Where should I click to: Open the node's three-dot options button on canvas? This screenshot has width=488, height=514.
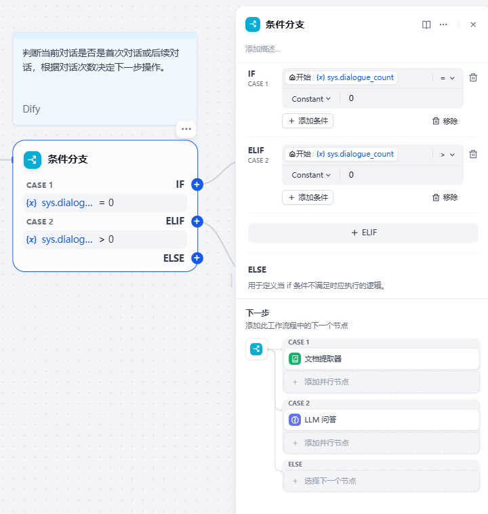pos(186,129)
